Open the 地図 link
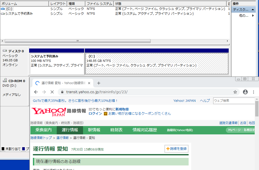Image resolution: width=259 pixels, height=170 pixels. pyautogui.click(x=252, y=123)
